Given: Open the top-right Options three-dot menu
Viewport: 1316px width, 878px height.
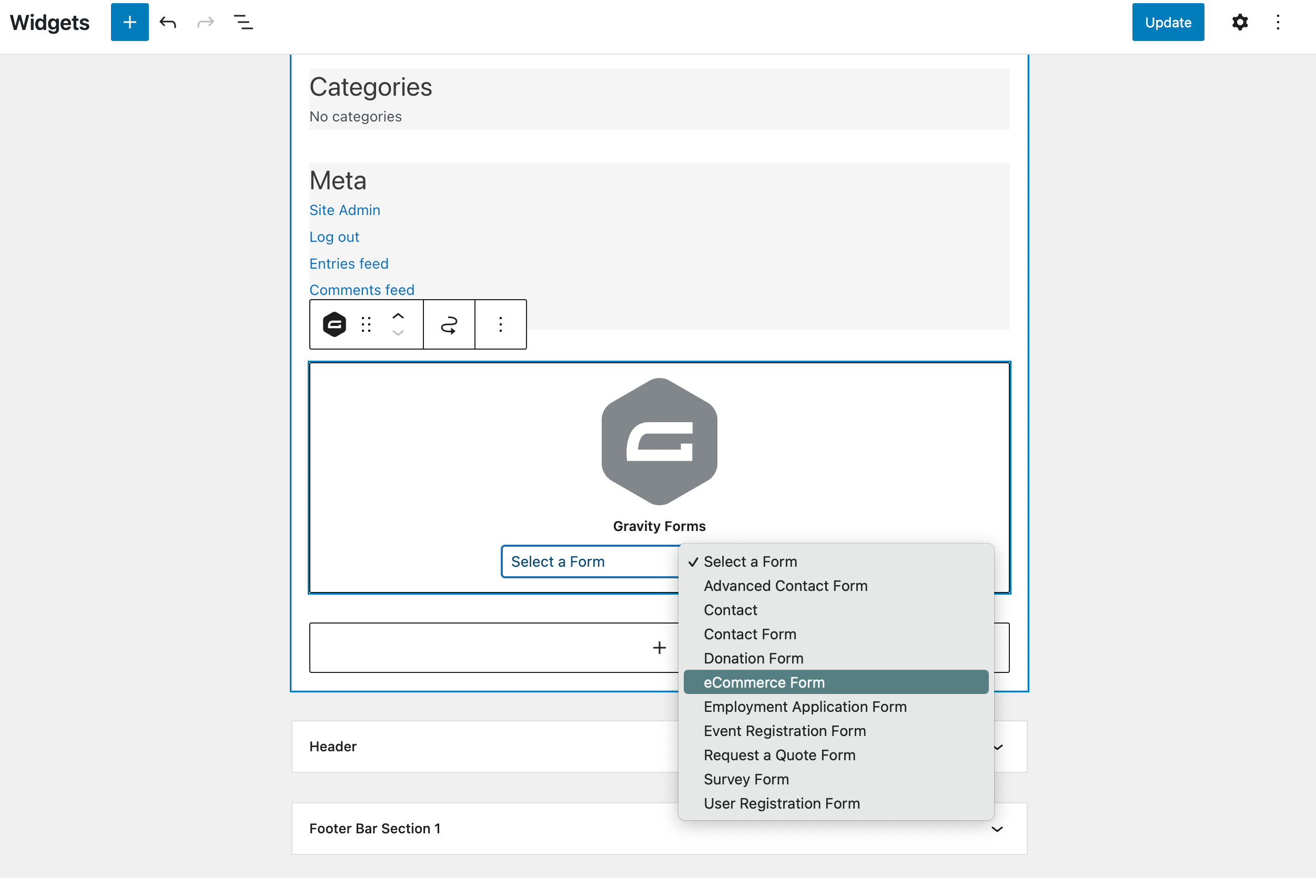Looking at the screenshot, I should [1278, 23].
